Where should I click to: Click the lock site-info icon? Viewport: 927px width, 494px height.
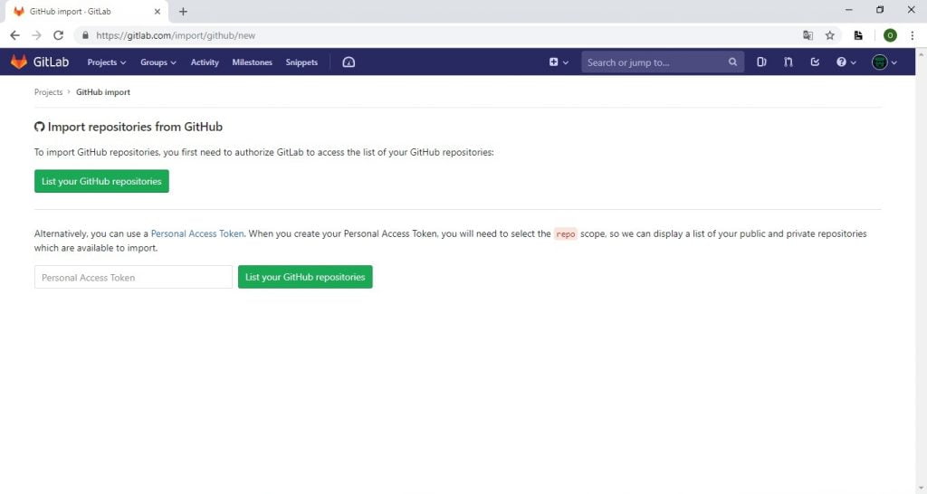(85, 35)
